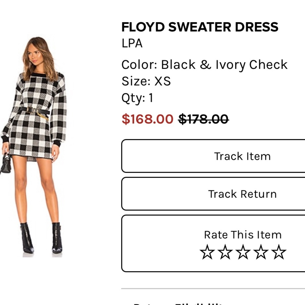The width and height of the screenshot is (305, 305).
Task: Click the Color: Black & Ivory Check text
Action: (x=204, y=64)
